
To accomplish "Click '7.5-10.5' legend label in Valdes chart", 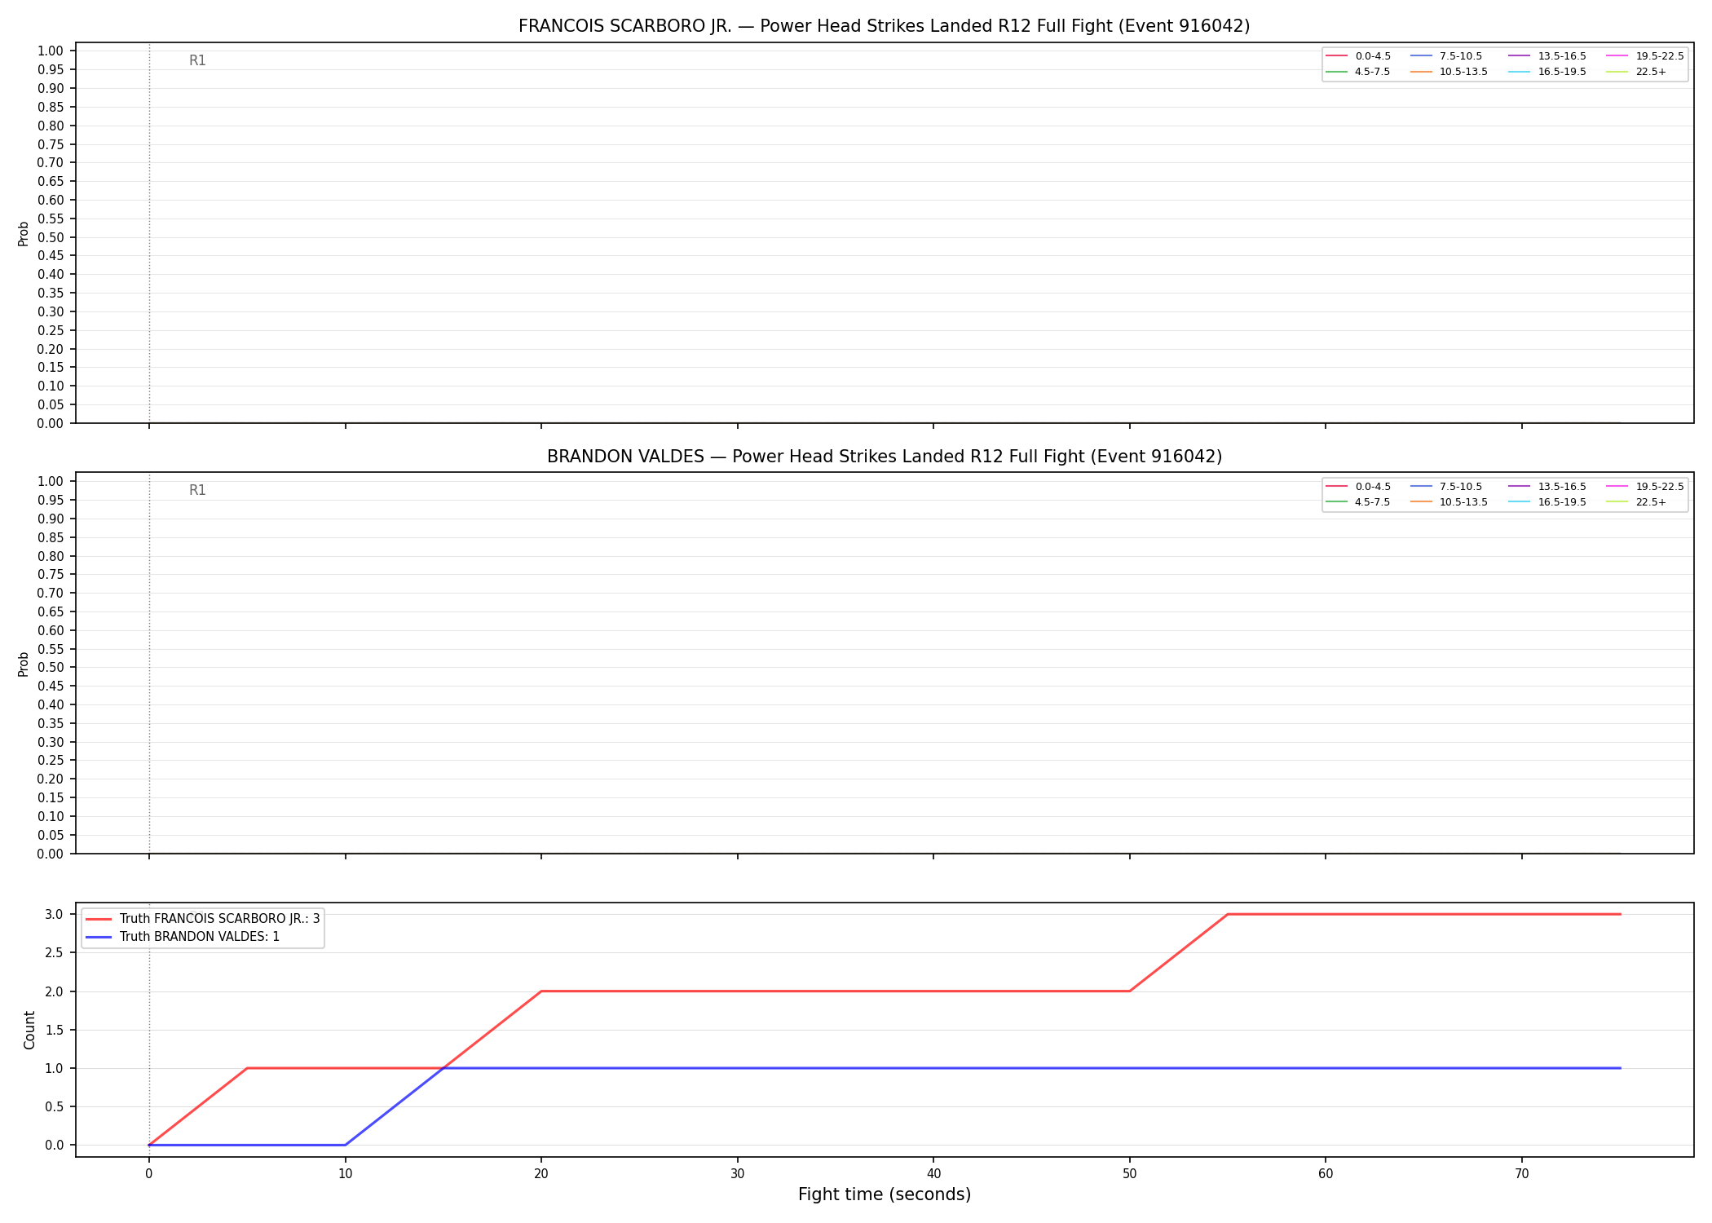I will point(1461,487).
